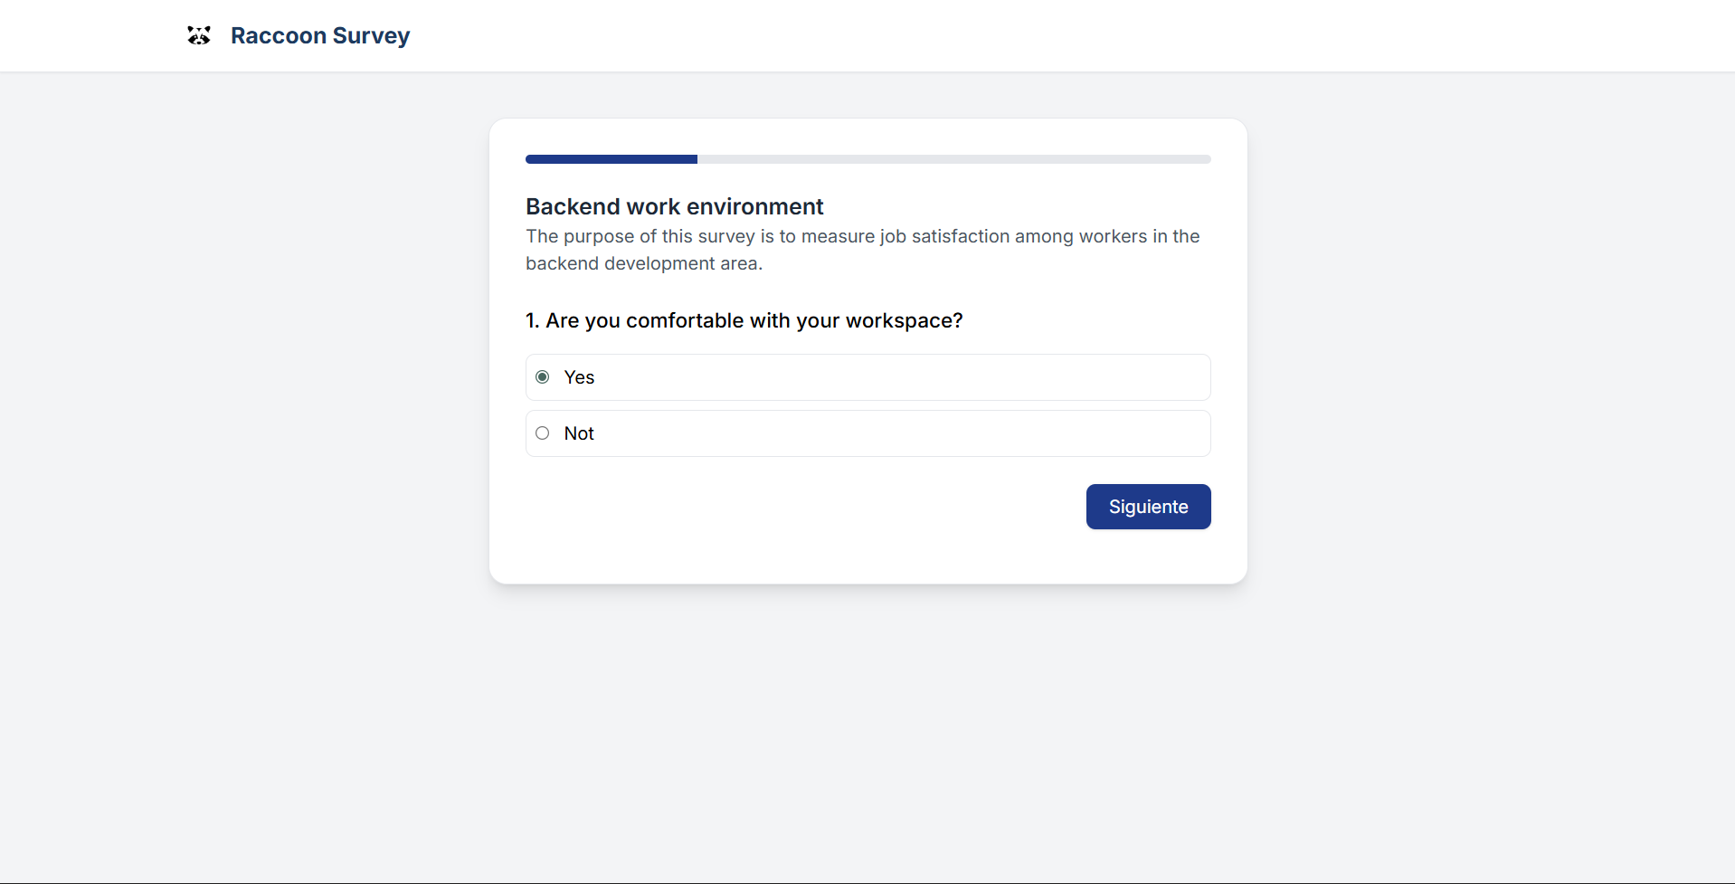Open the Raccoon Survey home link
This screenshot has height=884, width=1735.
coord(319,35)
